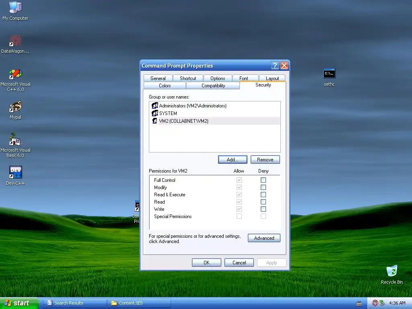Switch to Search Results taskbar window
This screenshot has height=309, width=412.
[74, 303]
